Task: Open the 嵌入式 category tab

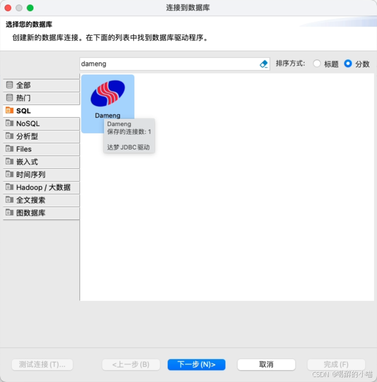Action: click(41, 162)
